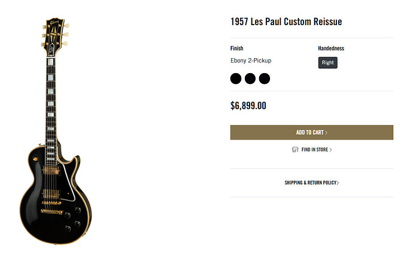Click the Finish label

(x=237, y=49)
